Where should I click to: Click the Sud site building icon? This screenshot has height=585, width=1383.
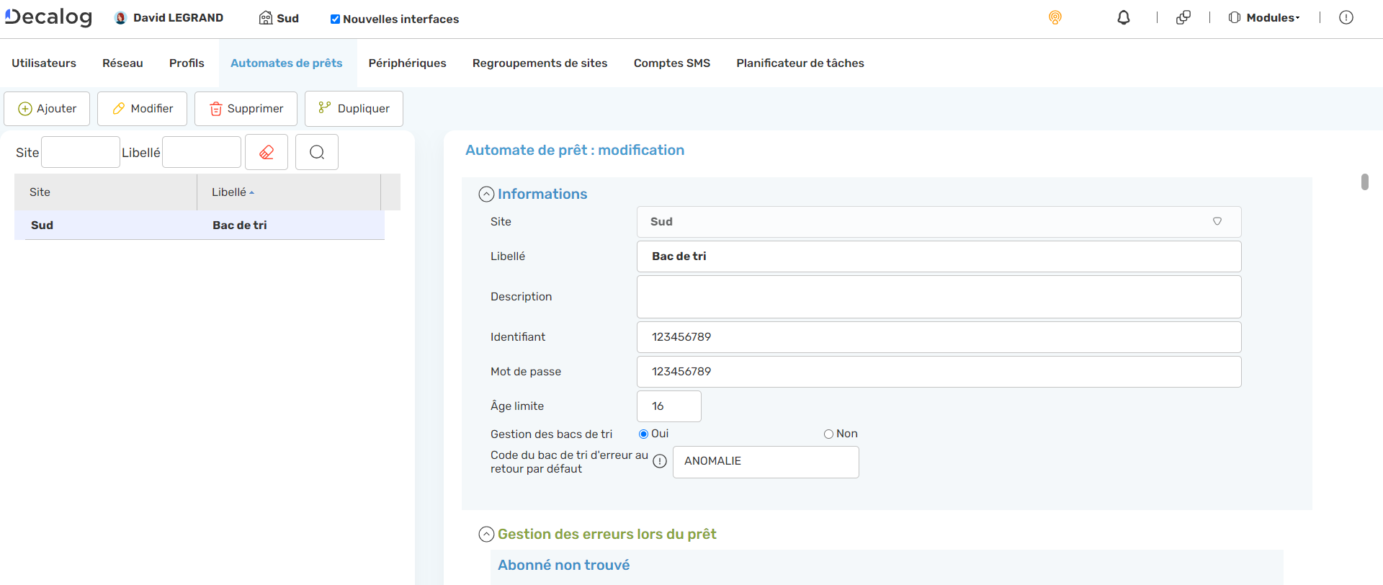click(266, 18)
